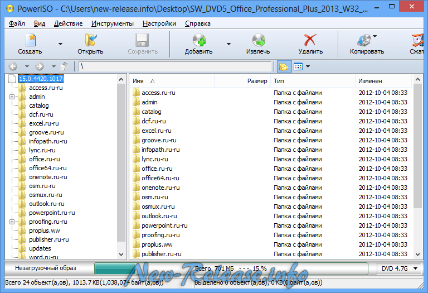Expand the proofing.ru-ru folder in tree

click(12, 222)
